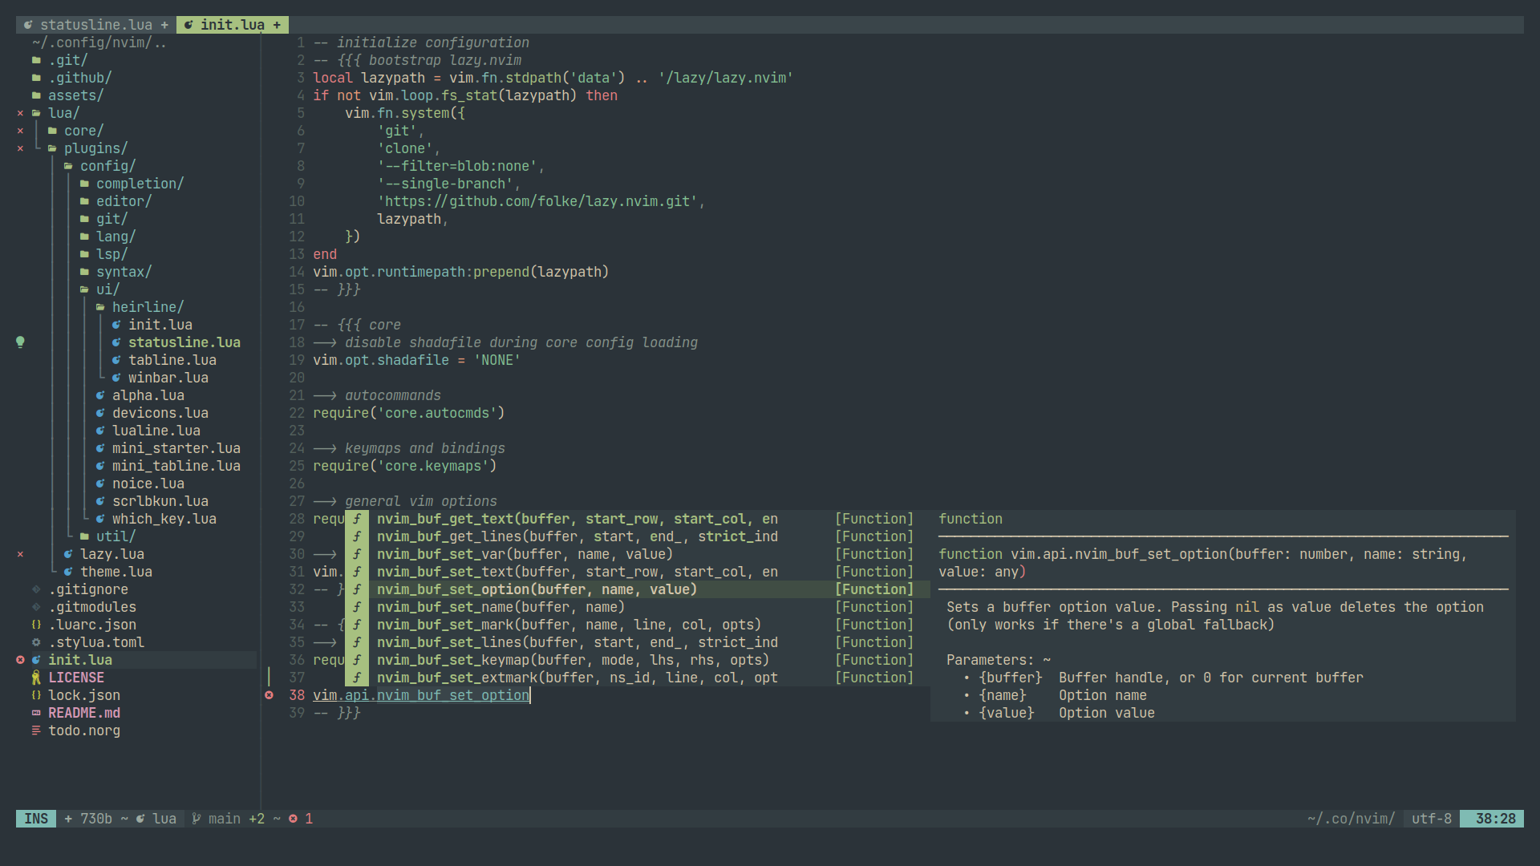Toggle visibility of core/ folder
1540x866 pixels.
pos(84,130)
